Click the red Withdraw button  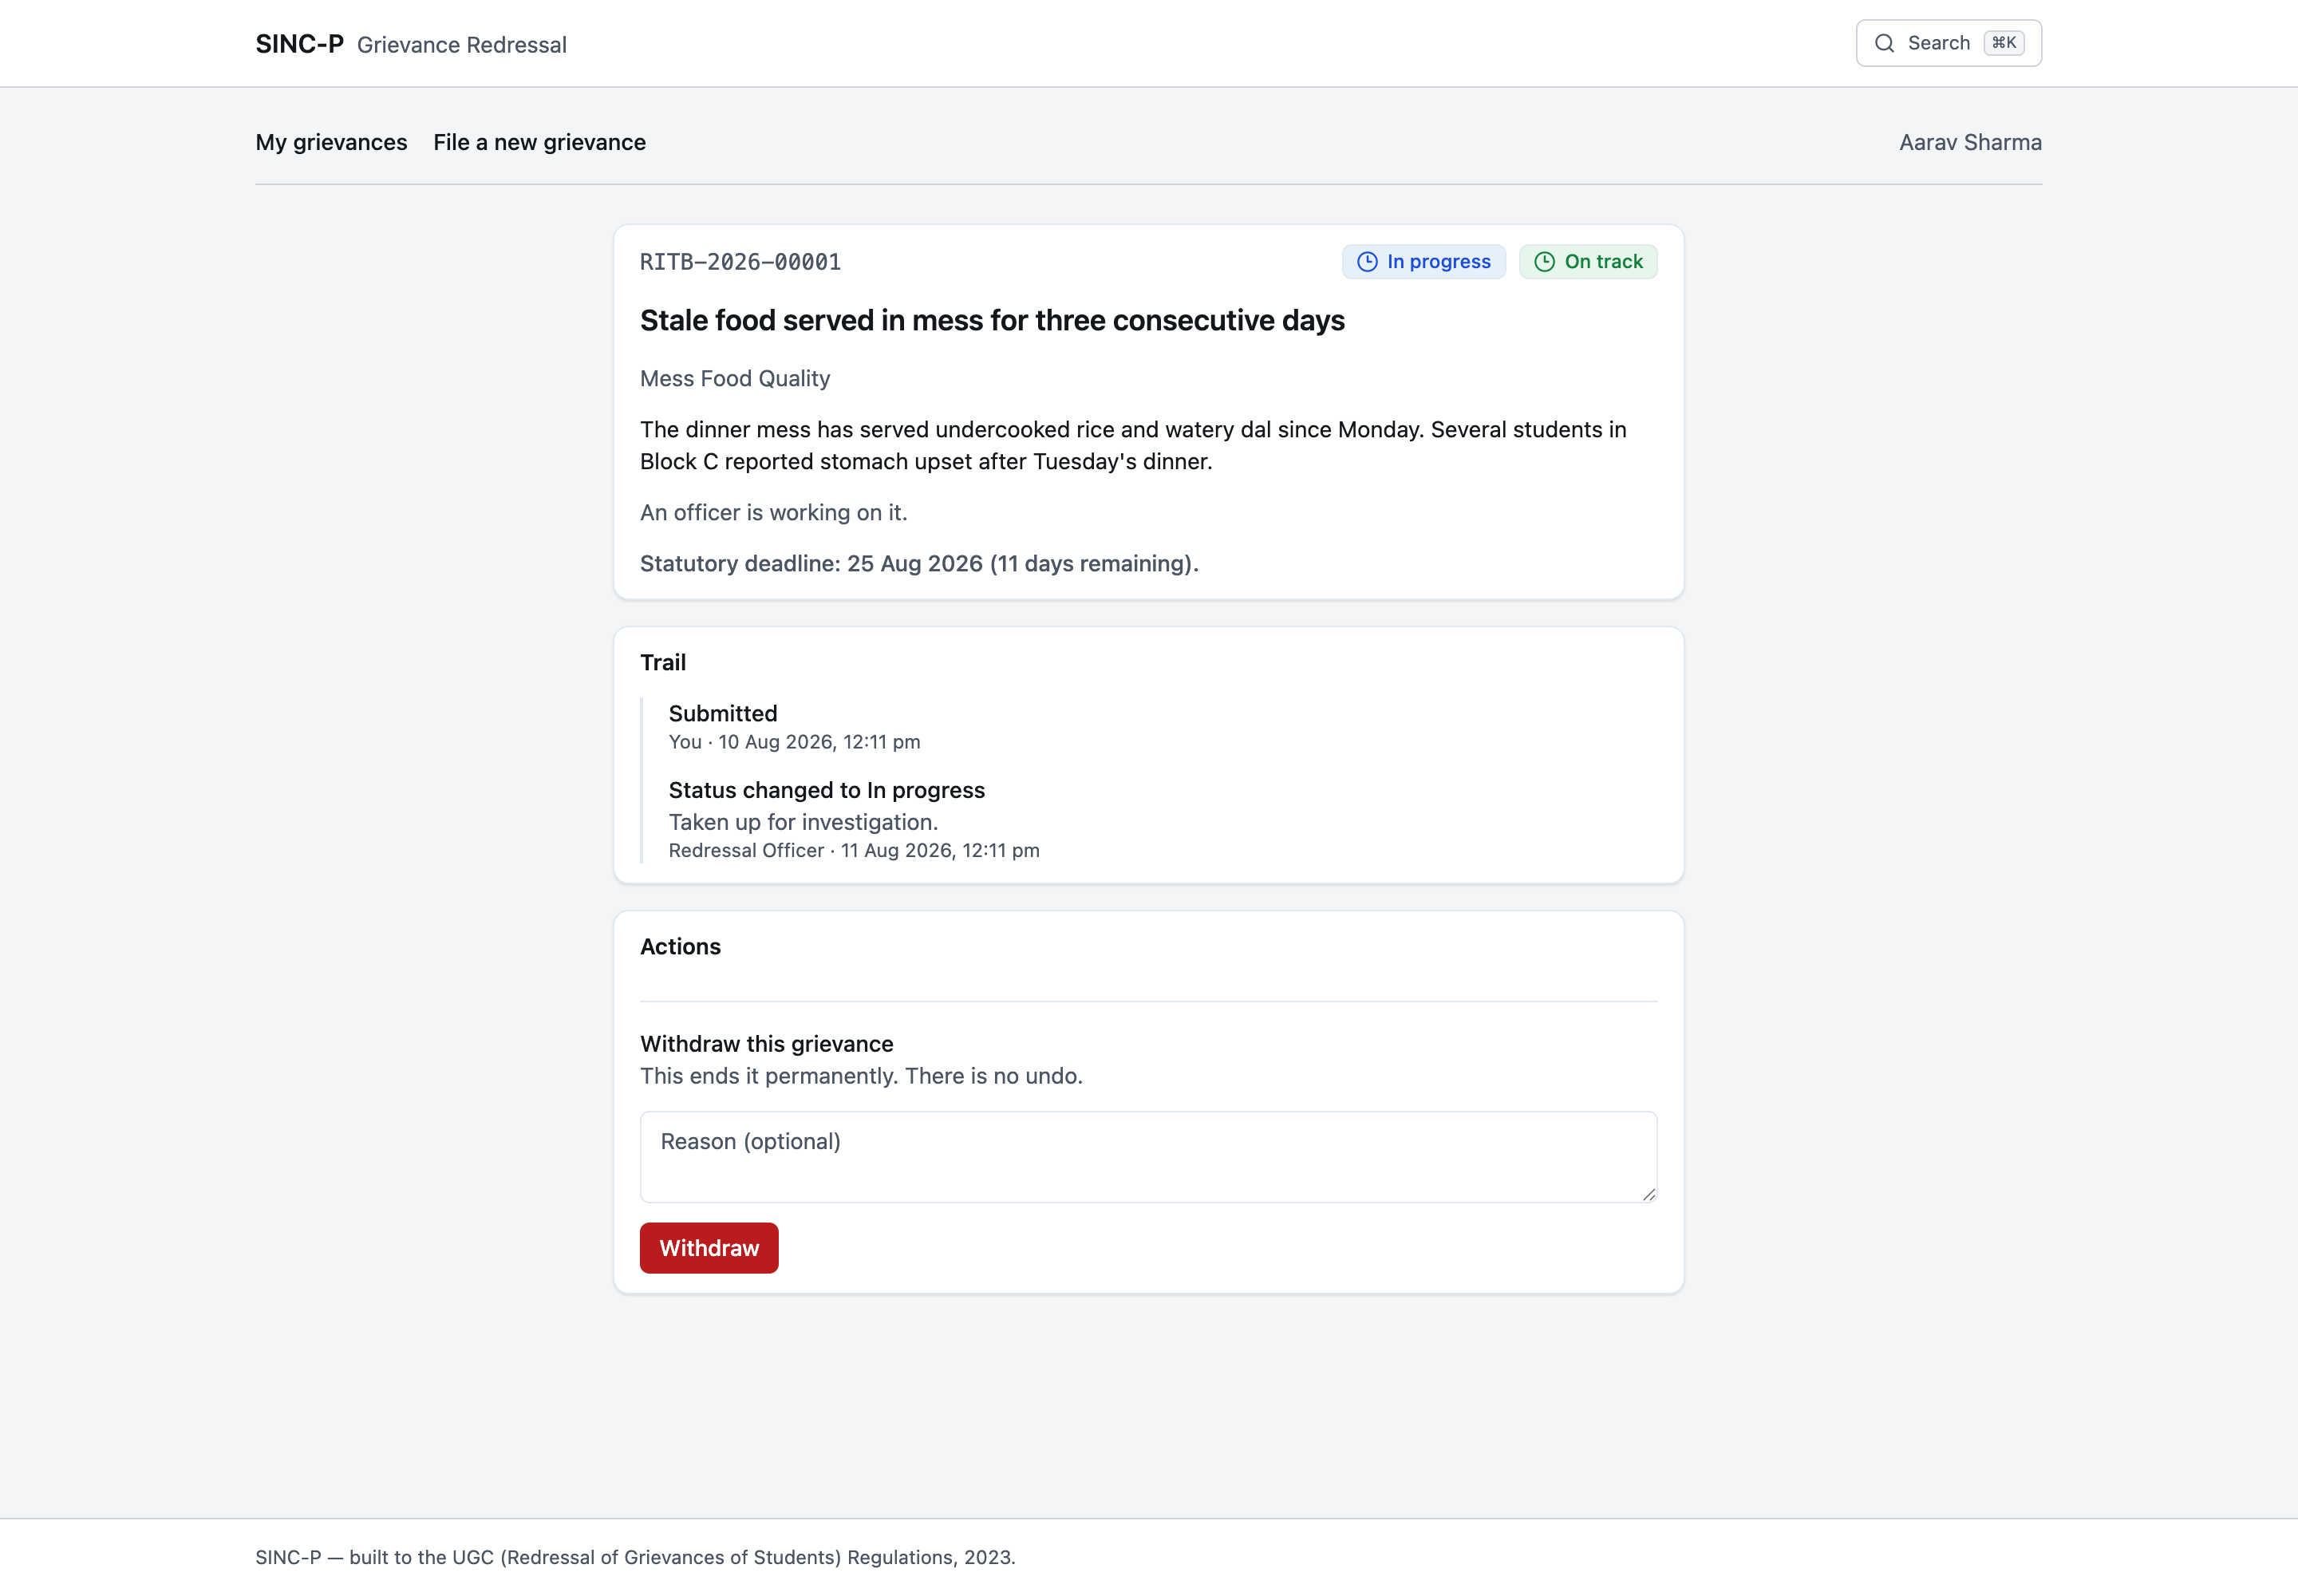(x=709, y=1248)
